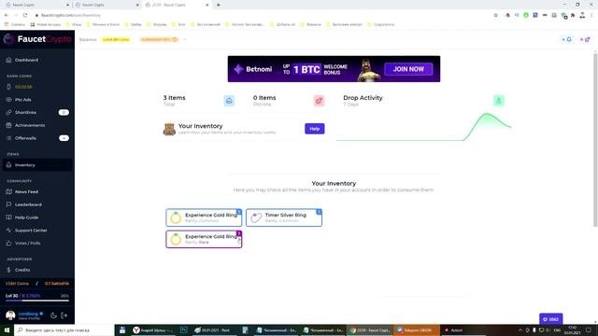The height and width of the screenshot is (336, 598).
Task: Open the Photoshop taskbar icon
Action: tap(183, 329)
